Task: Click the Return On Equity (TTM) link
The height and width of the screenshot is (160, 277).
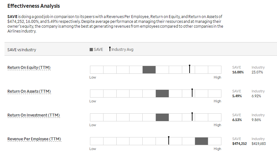Action: pyautogui.click(x=29, y=68)
